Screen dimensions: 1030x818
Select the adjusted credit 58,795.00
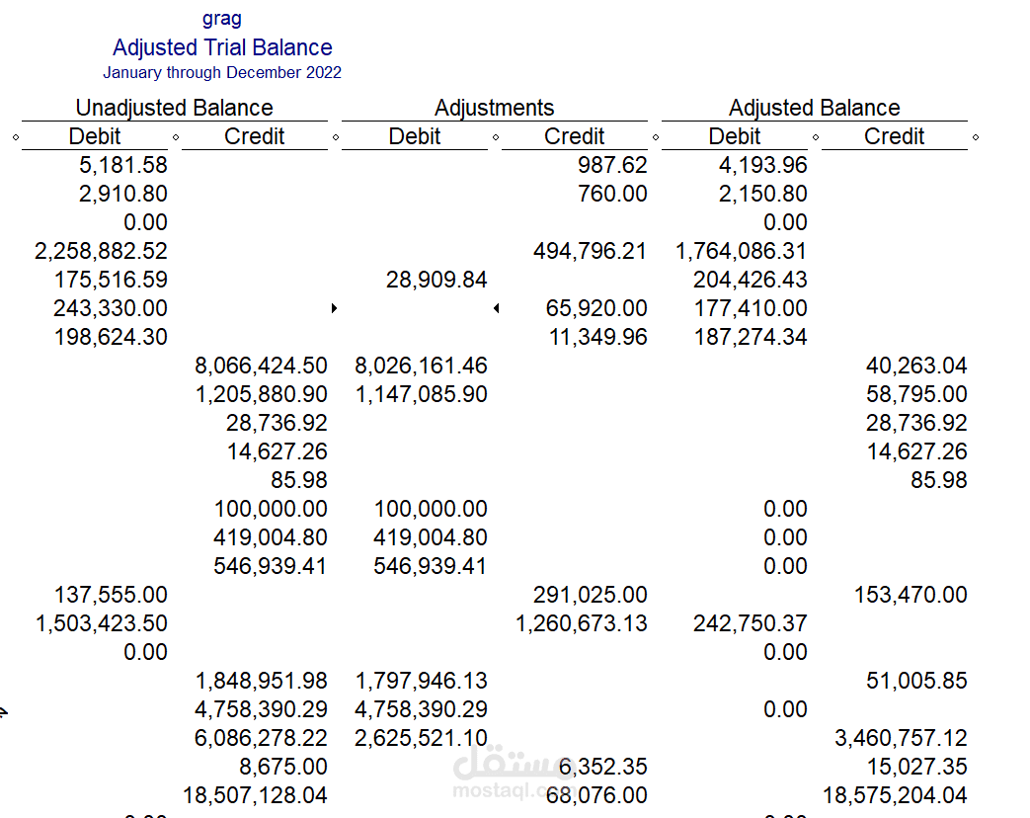[x=916, y=394]
